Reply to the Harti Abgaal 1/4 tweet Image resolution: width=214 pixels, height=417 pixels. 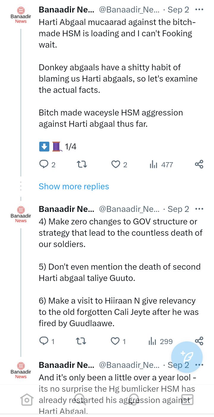(47, 164)
